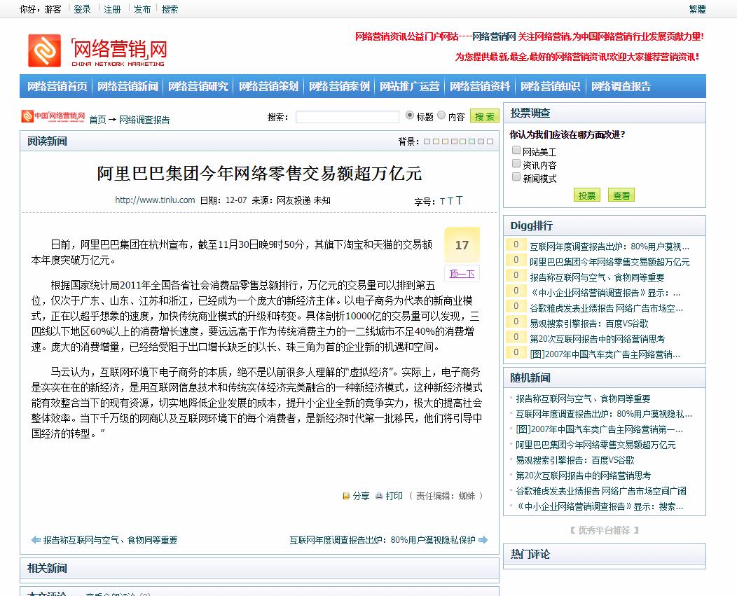View poll results with 查看 button

621,195
